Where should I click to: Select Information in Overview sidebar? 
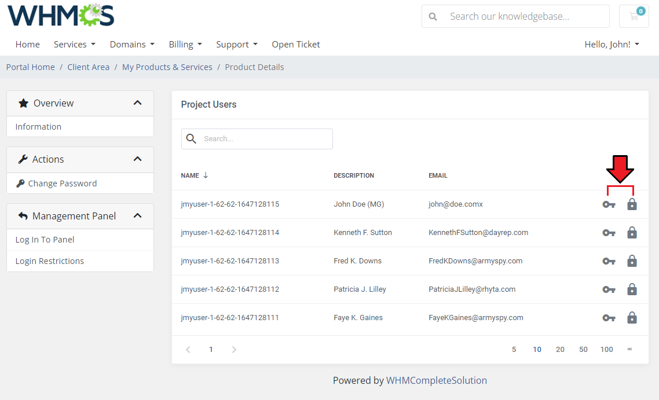point(80,126)
